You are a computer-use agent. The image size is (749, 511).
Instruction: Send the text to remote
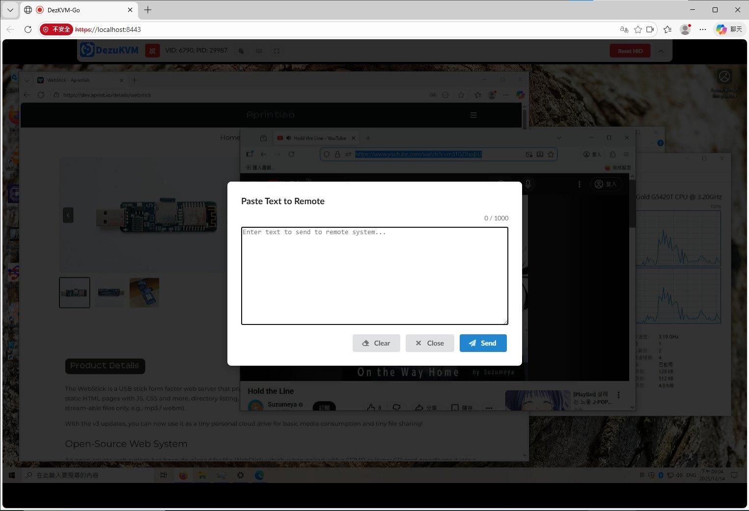tap(483, 343)
